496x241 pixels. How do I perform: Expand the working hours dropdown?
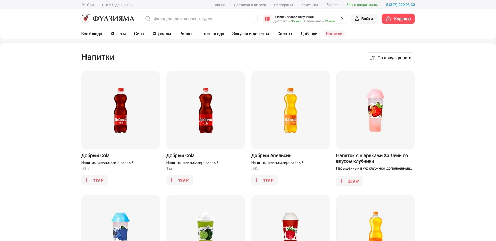(x=133, y=5)
